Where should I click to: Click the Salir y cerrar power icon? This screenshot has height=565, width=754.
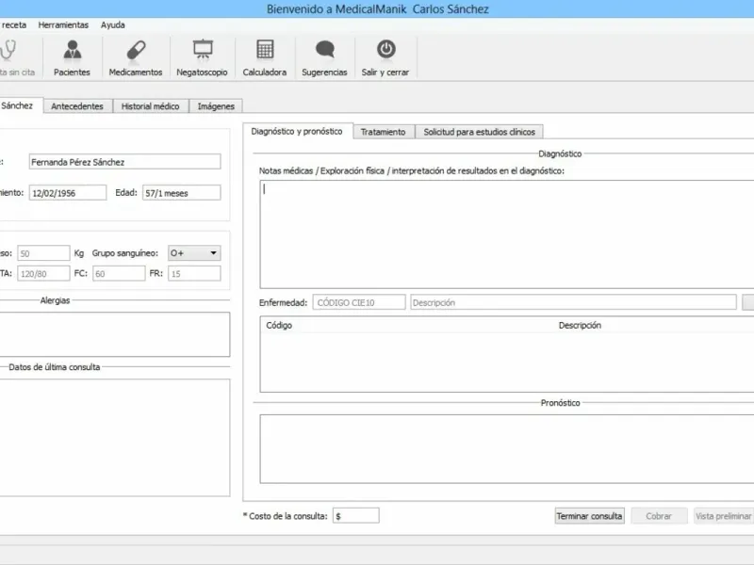pos(385,49)
